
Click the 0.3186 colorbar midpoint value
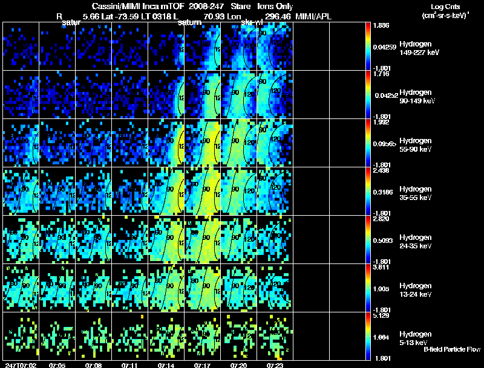point(383,192)
